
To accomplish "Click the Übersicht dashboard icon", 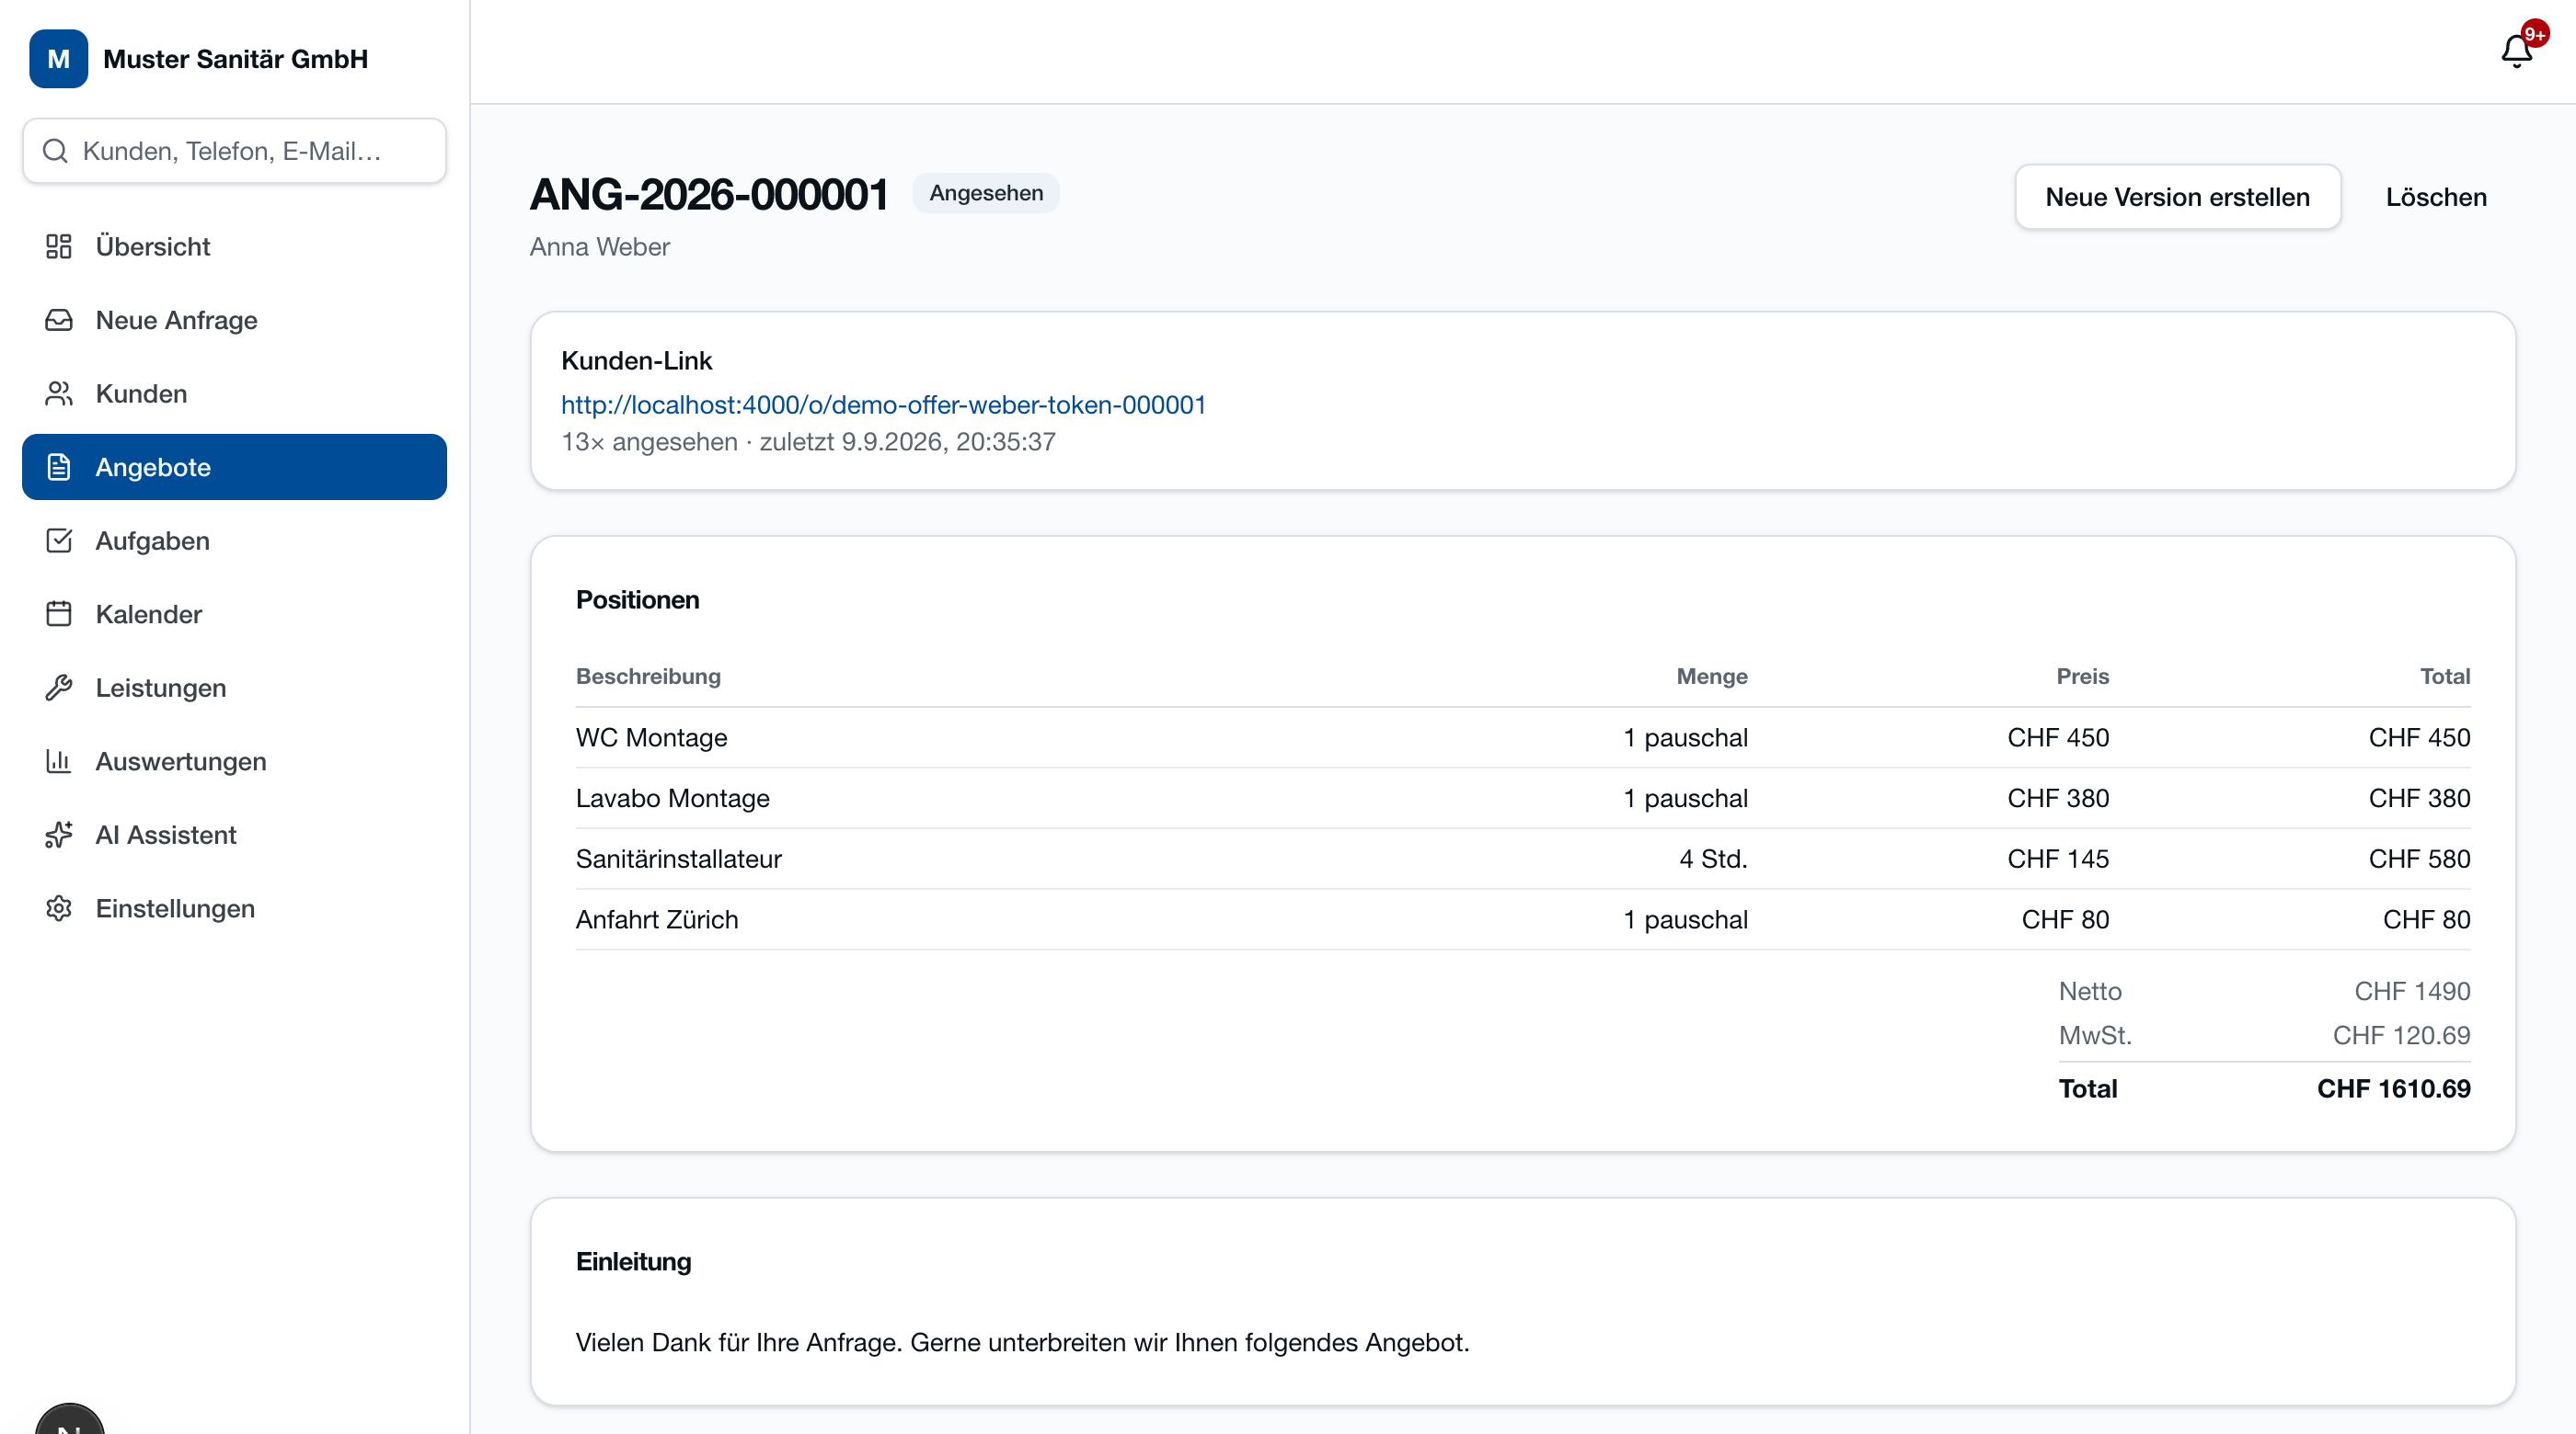I will [59, 247].
